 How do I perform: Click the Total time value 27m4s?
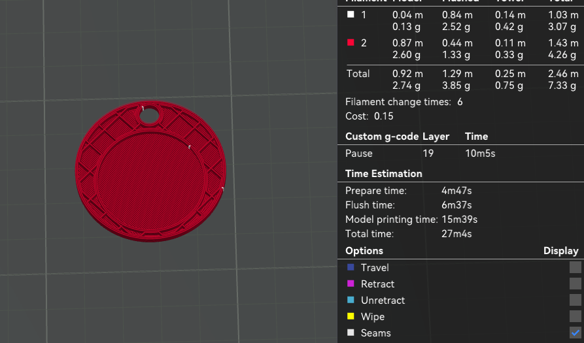tap(456, 234)
